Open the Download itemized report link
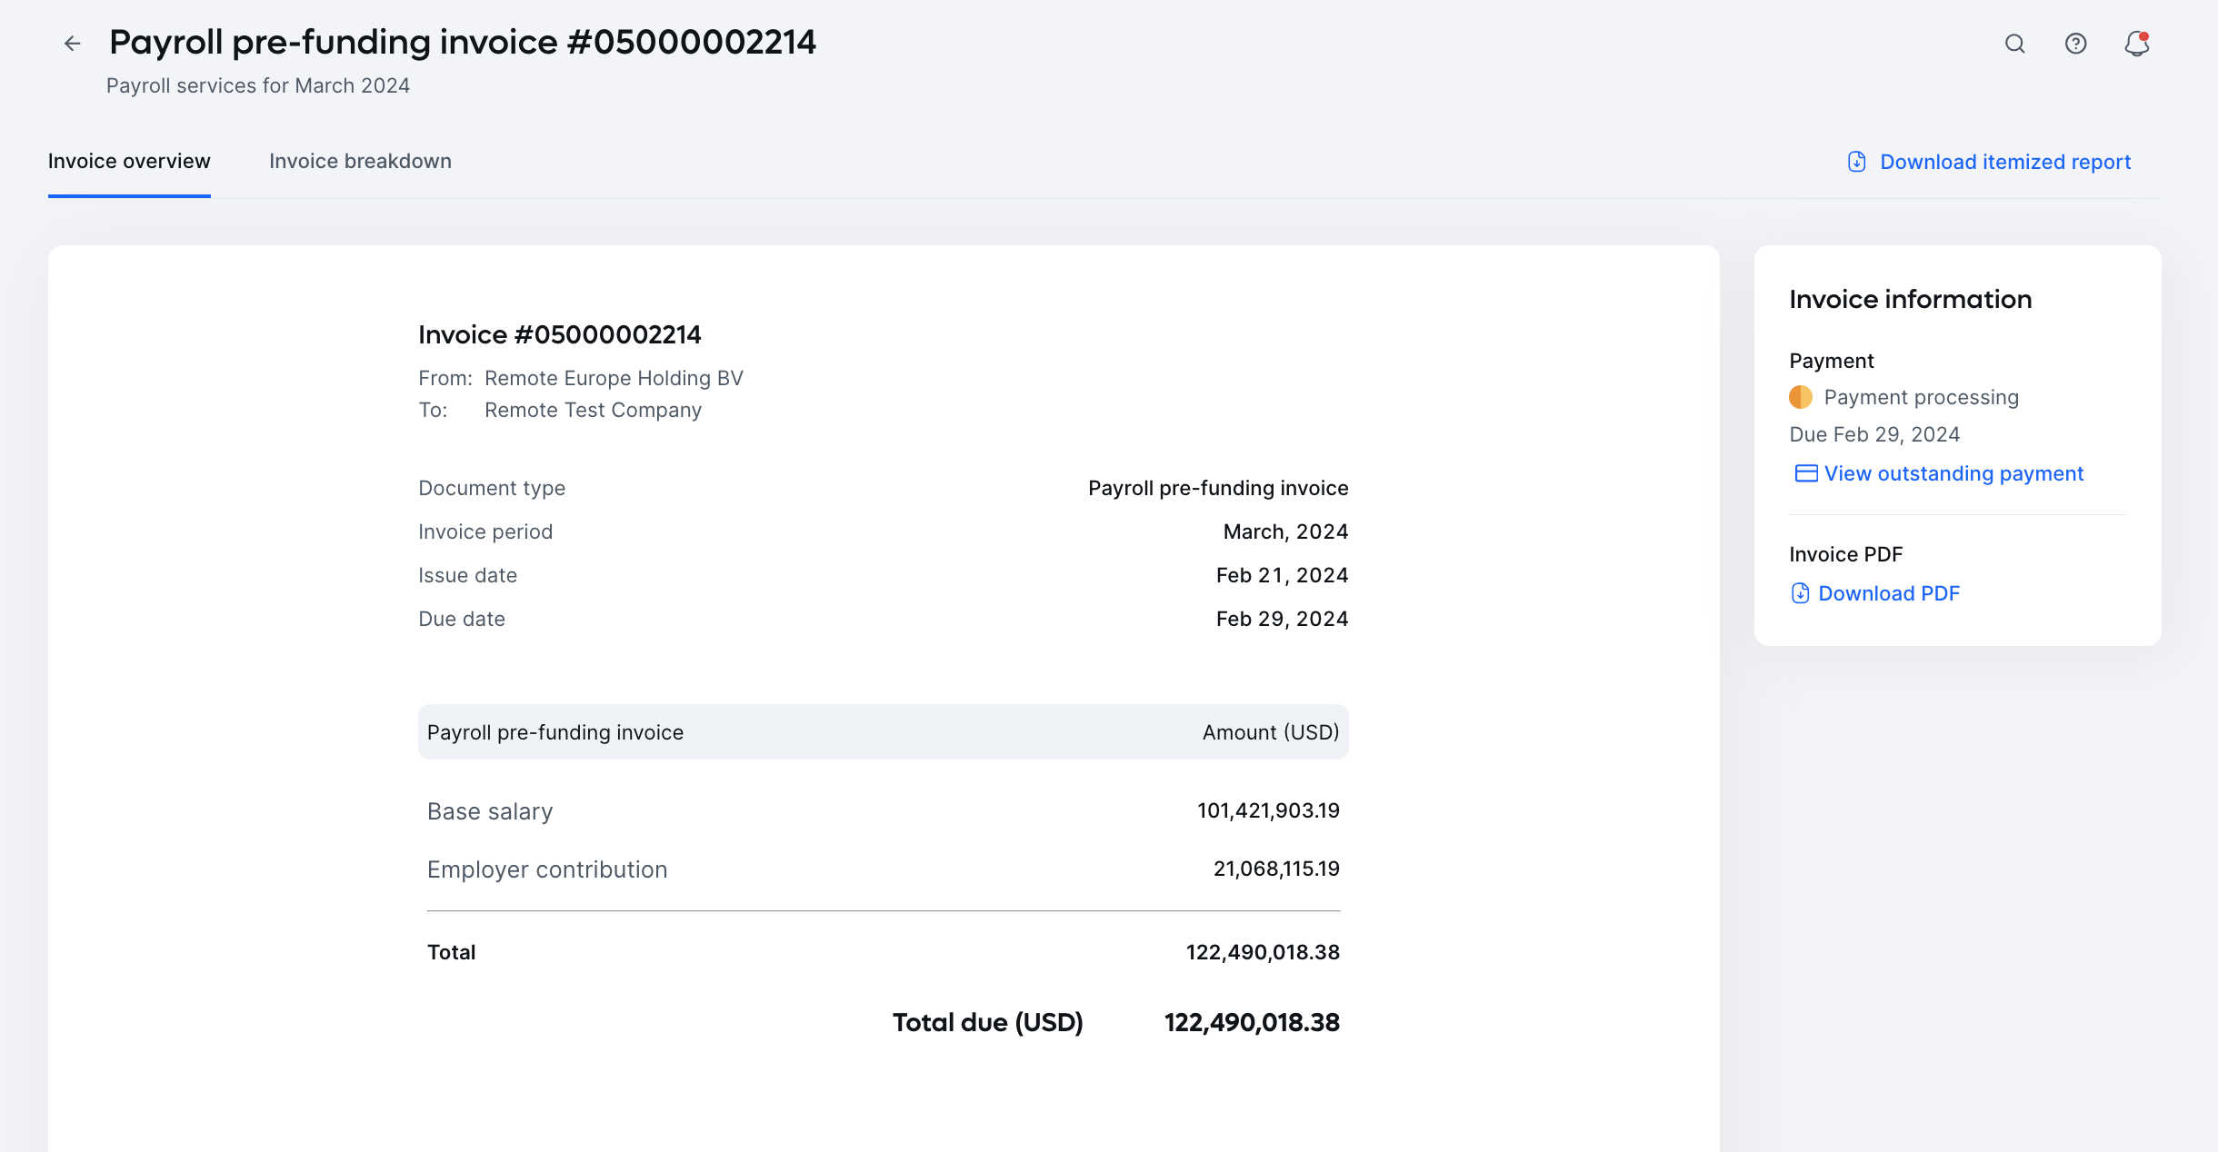The width and height of the screenshot is (2218, 1152). 2004,162
